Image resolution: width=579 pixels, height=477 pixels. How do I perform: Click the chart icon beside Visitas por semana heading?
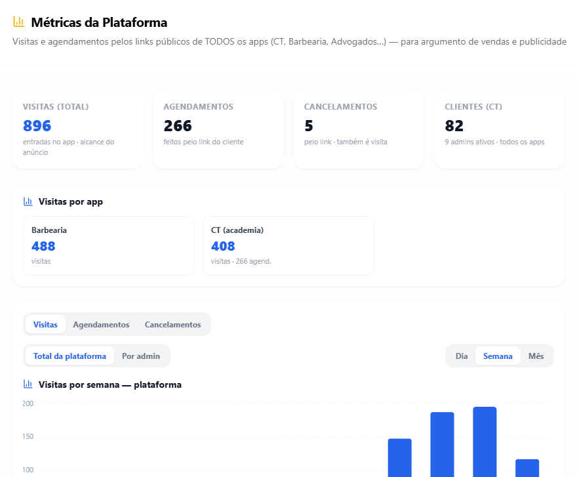tap(28, 384)
